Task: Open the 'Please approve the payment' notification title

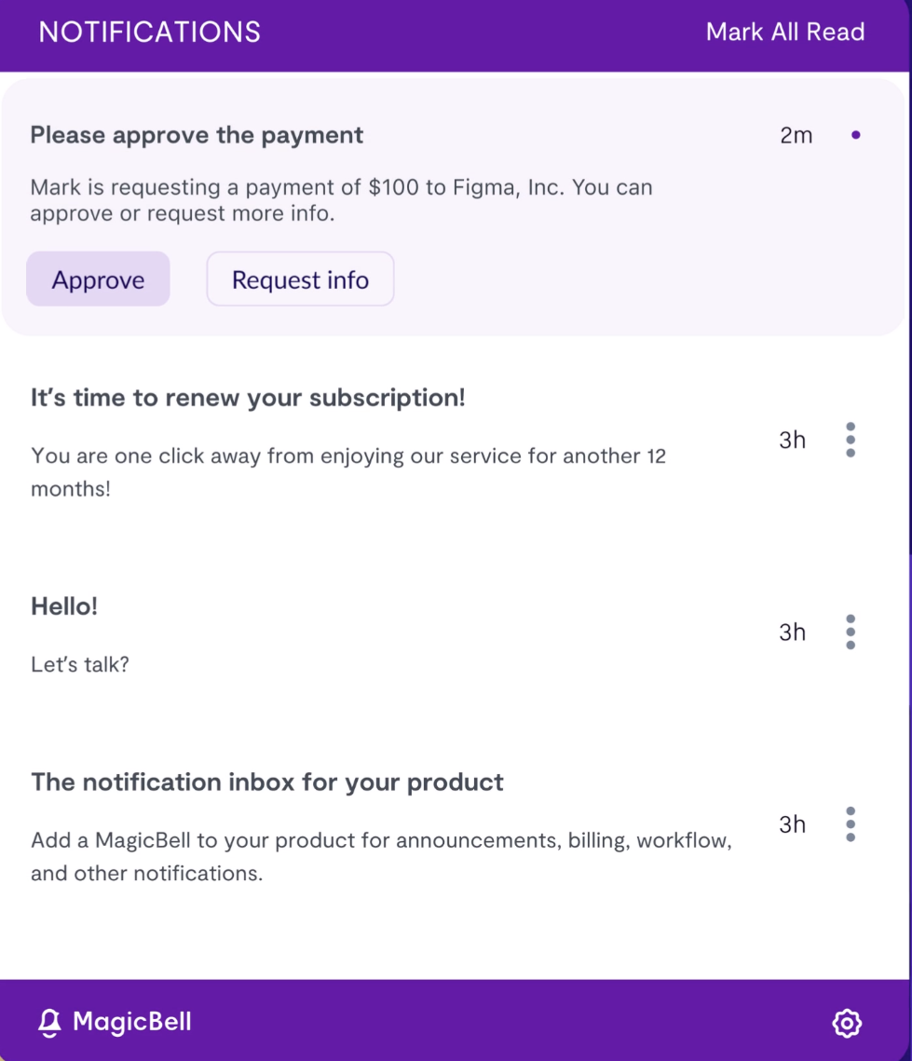Action: point(197,135)
